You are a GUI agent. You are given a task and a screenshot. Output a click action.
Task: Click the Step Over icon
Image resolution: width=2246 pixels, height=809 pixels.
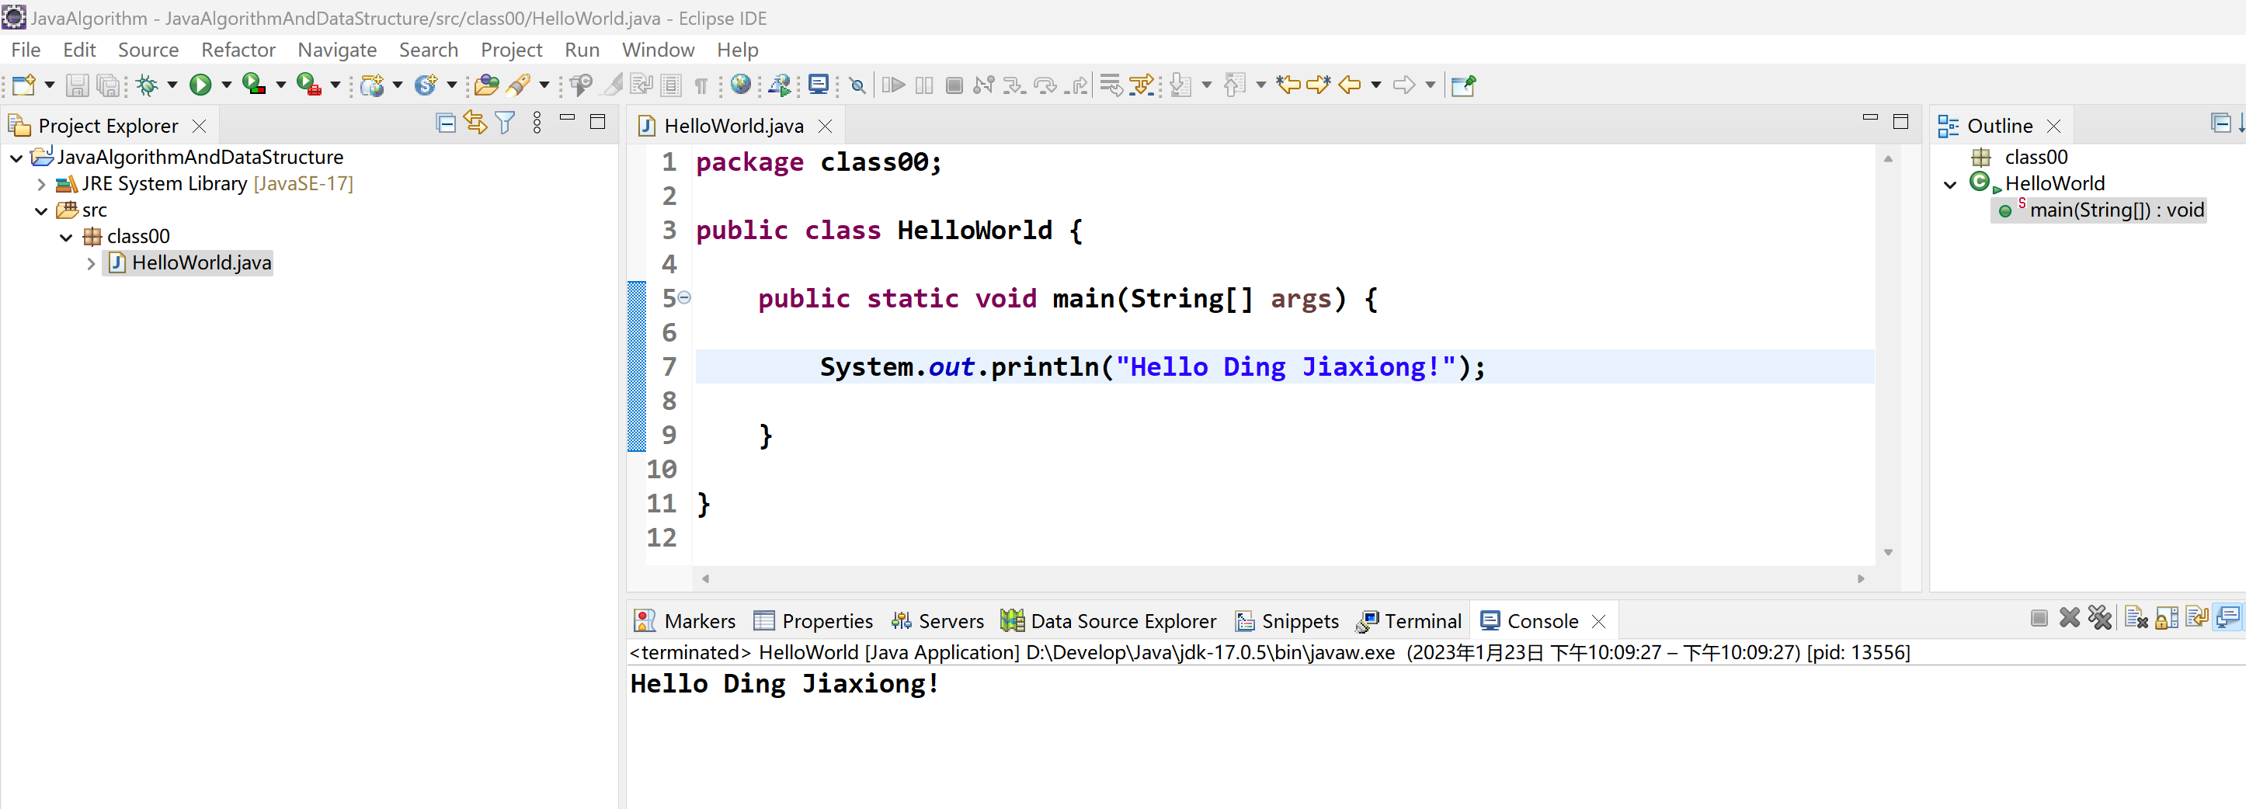[x=1045, y=85]
